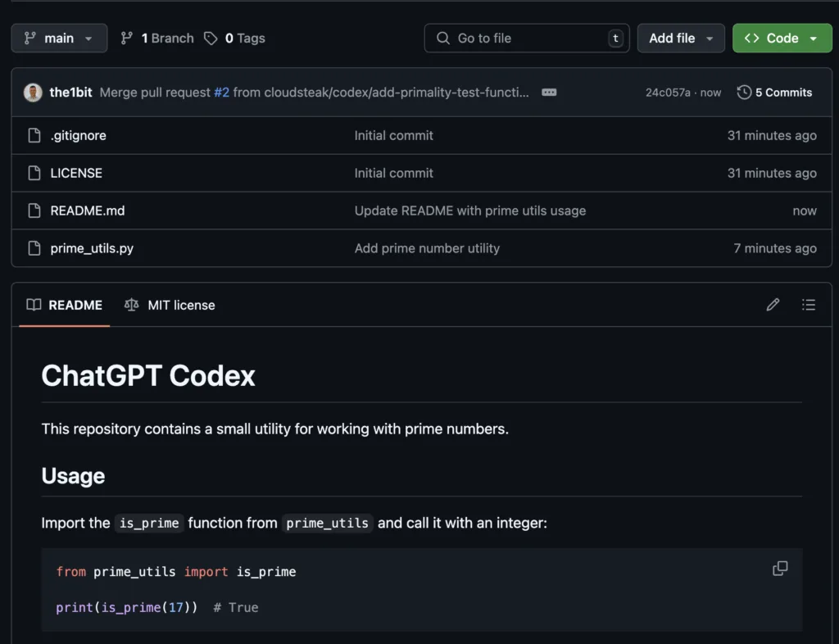The height and width of the screenshot is (644, 839).
Task: Open the .gitignore Initial commit message
Action: coord(394,135)
